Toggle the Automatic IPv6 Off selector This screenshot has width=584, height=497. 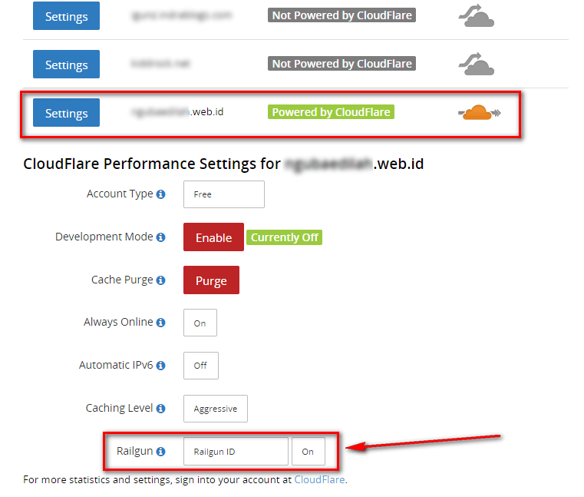click(200, 366)
